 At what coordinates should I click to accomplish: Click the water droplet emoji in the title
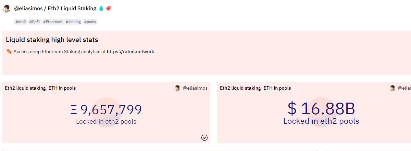[101, 9]
